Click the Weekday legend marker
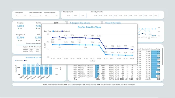The image size is (175, 98). pos(53,31)
